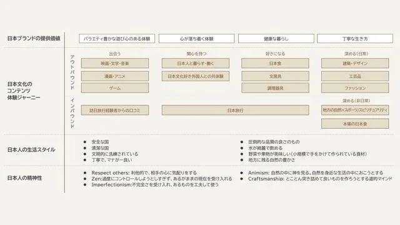Select the 建築・デザイン box
The image size is (400, 225).
click(355, 63)
